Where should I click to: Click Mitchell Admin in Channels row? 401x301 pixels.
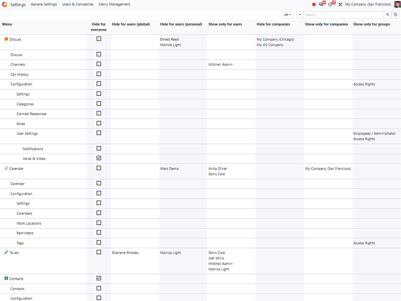point(220,65)
